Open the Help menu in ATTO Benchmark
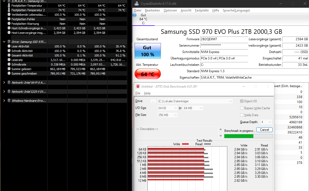 point(147,93)
